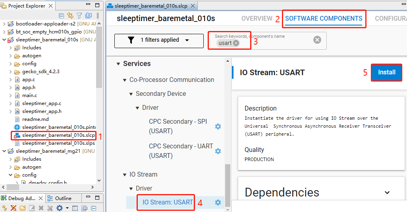Screen dimensions: 407x212
Task: Toggle Link with Editor arrows icon
Action: (70, 16)
